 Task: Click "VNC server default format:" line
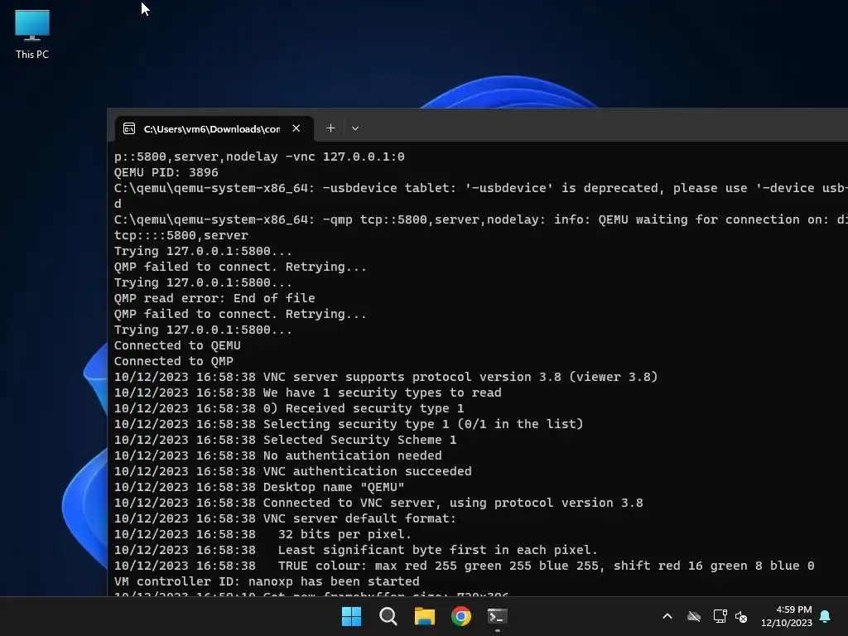285,518
